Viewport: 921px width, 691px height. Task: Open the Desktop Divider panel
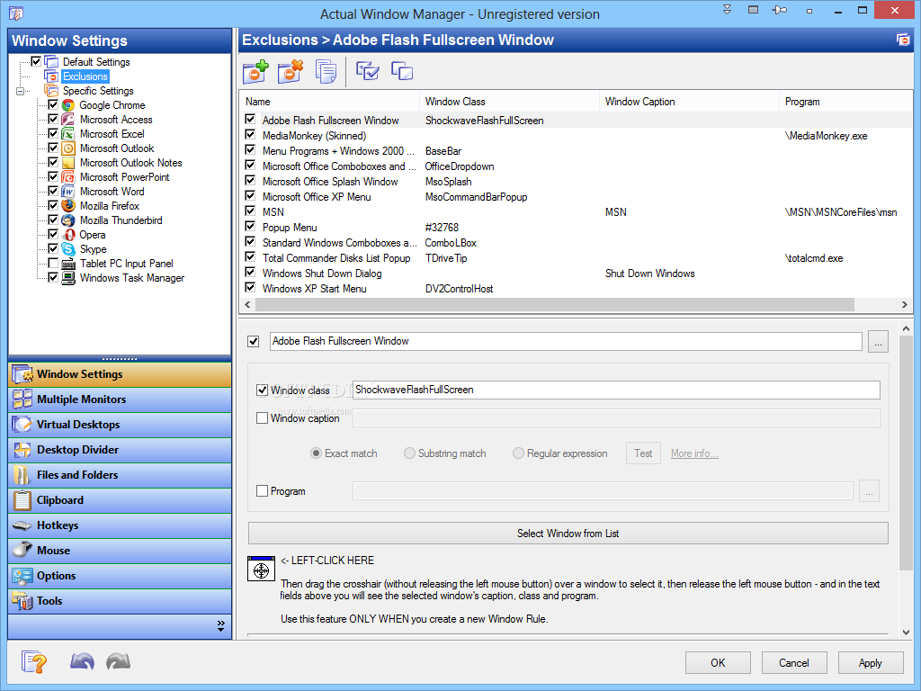pyautogui.click(x=120, y=450)
